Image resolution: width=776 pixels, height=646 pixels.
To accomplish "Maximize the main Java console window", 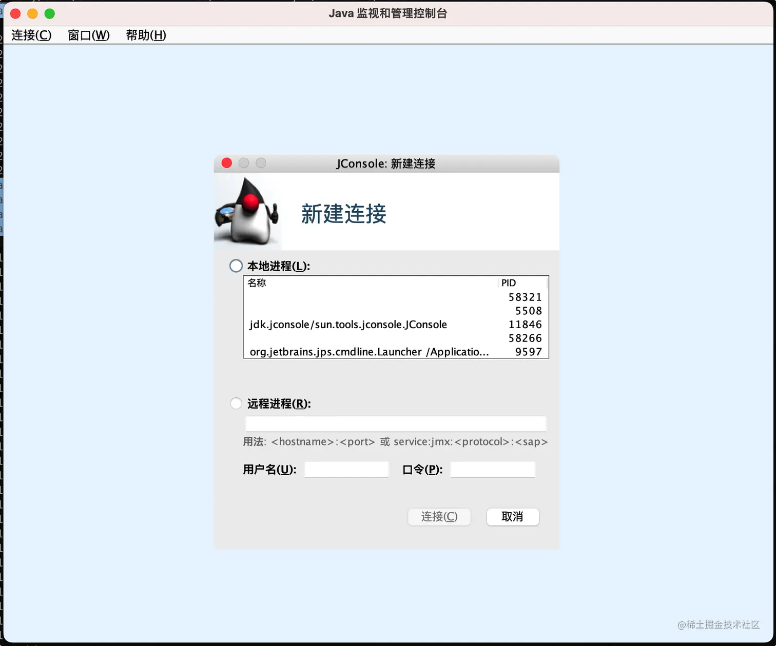I will [x=50, y=14].
